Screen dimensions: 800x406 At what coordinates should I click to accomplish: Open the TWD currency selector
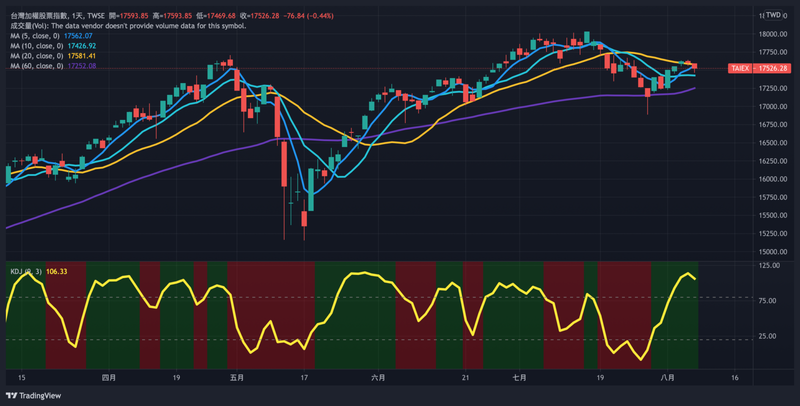click(773, 15)
